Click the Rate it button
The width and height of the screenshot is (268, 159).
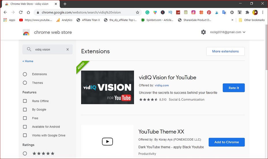pyautogui.click(x=234, y=88)
